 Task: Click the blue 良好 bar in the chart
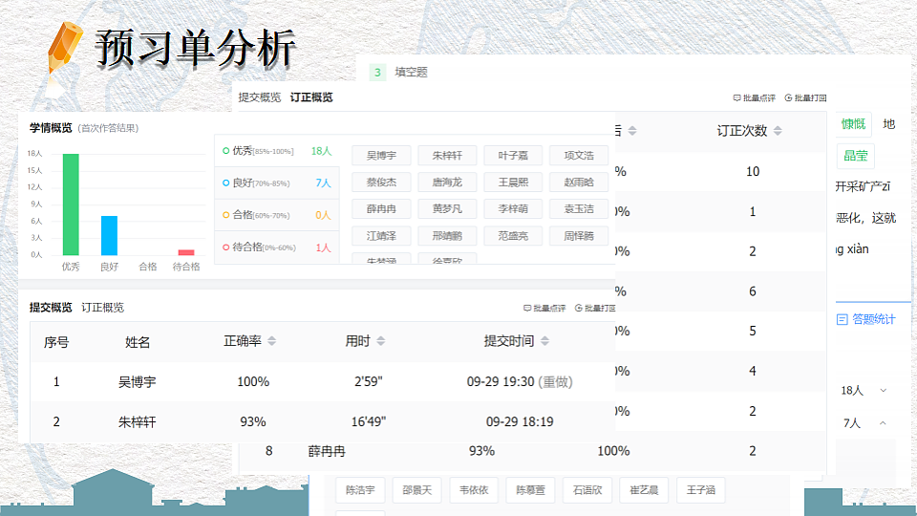point(109,236)
